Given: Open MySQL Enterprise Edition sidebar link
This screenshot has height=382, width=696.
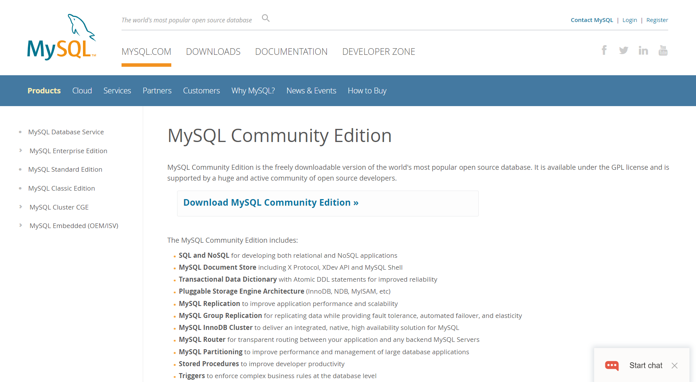Looking at the screenshot, I should (x=68, y=151).
